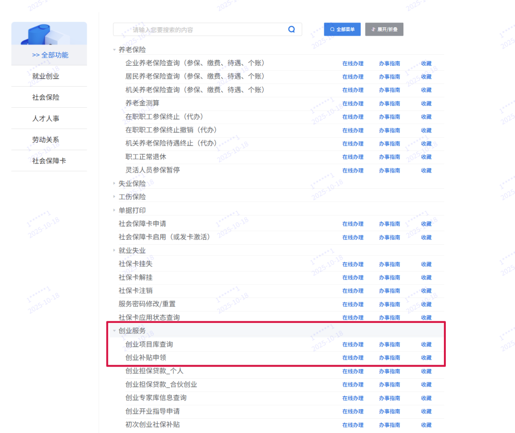Select the 全部功能 sidebar header
Viewport: 515px width, 433px height.
(50, 55)
